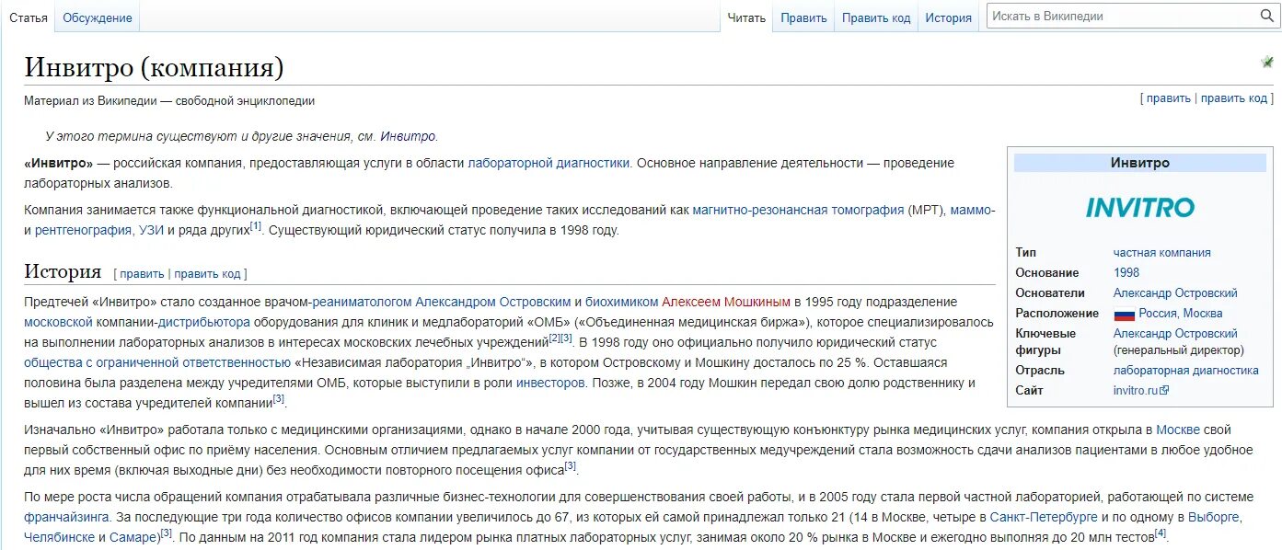Click the green icon beside the article title
1282x550 pixels.
[1266, 63]
